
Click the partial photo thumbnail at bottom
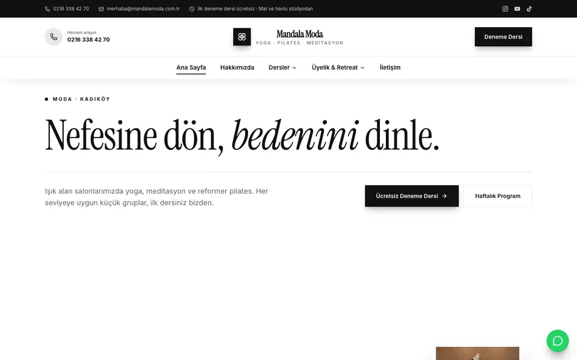[x=478, y=353]
